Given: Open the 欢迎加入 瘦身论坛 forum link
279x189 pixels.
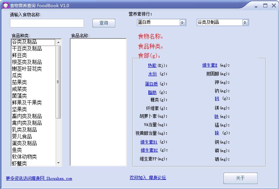Looking at the screenshot, I should pyautogui.click(x=148, y=178).
